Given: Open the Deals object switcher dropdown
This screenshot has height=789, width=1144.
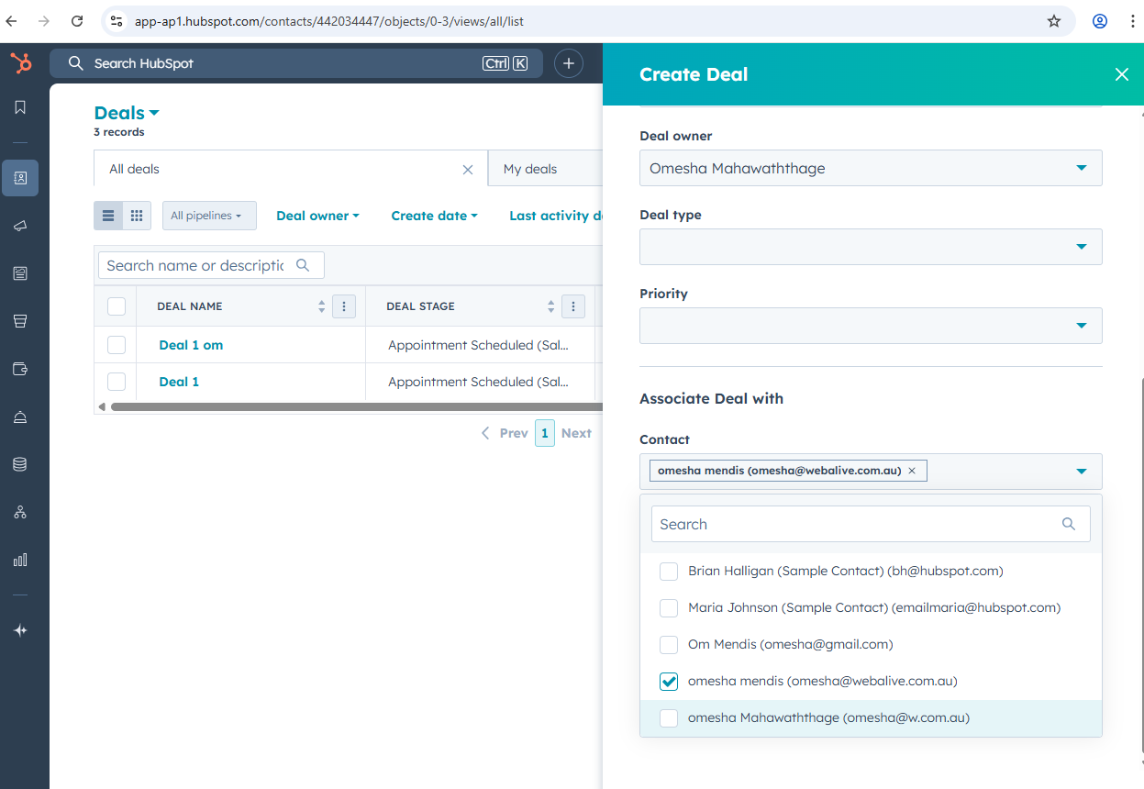Looking at the screenshot, I should (x=127, y=113).
